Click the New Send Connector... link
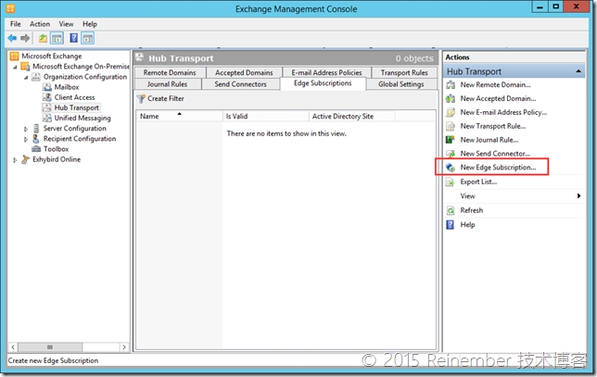The width and height of the screenshot is (597, 377). pos(495,154)
